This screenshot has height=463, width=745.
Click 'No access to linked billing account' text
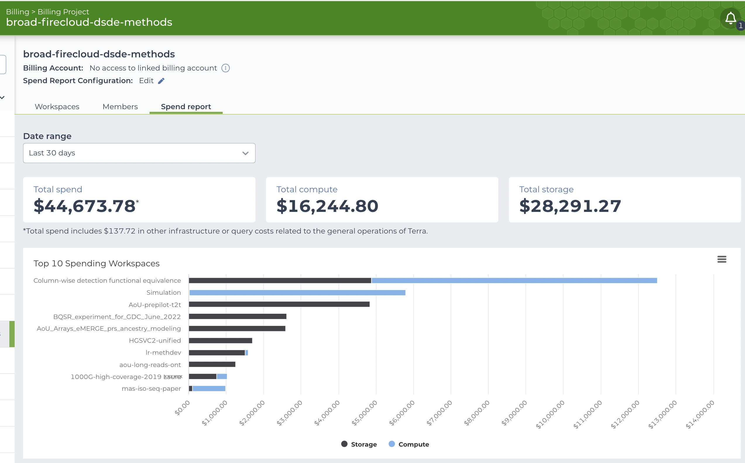[x=153, y=68]
